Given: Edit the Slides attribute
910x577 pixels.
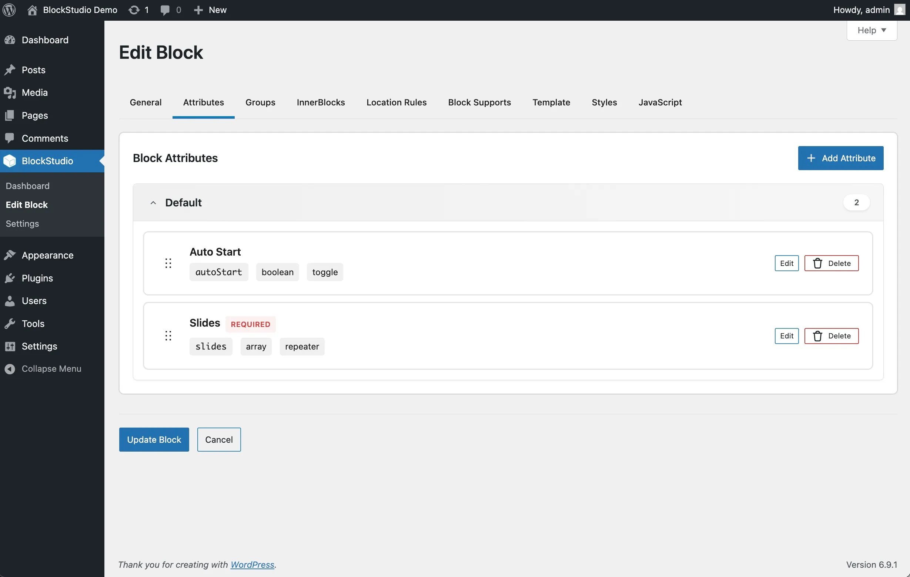Looking at the screenshot, I should point(787,336).
